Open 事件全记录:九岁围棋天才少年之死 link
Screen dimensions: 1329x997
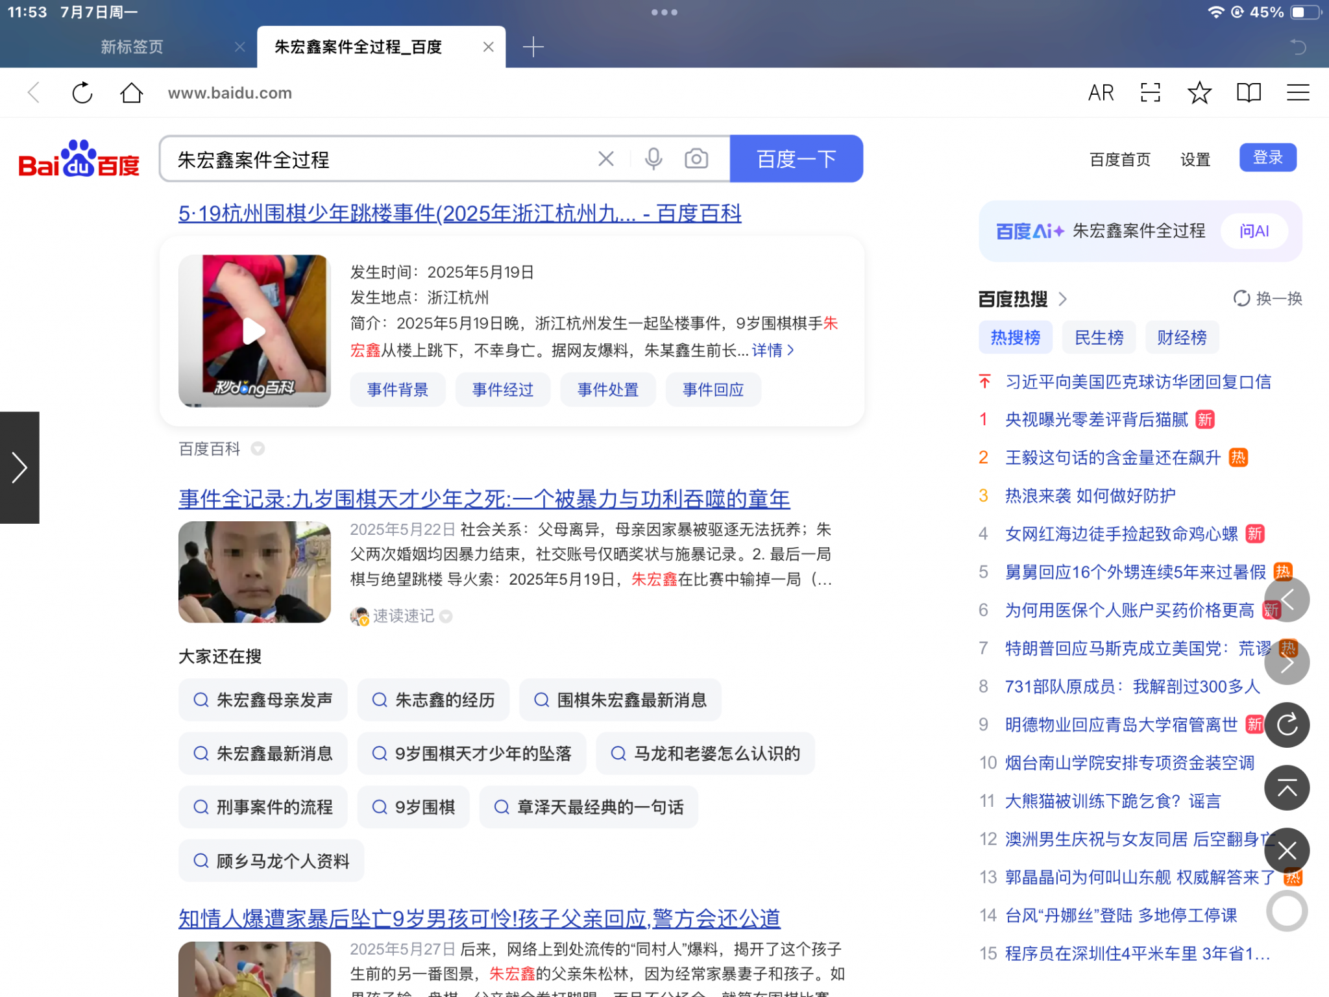(484, 498)
